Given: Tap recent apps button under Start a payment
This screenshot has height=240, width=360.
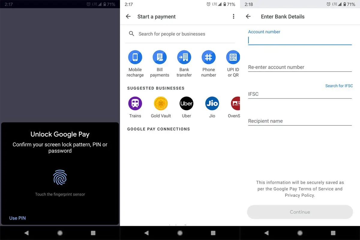Looking at the screenshot, I should (x=213, y=233).
